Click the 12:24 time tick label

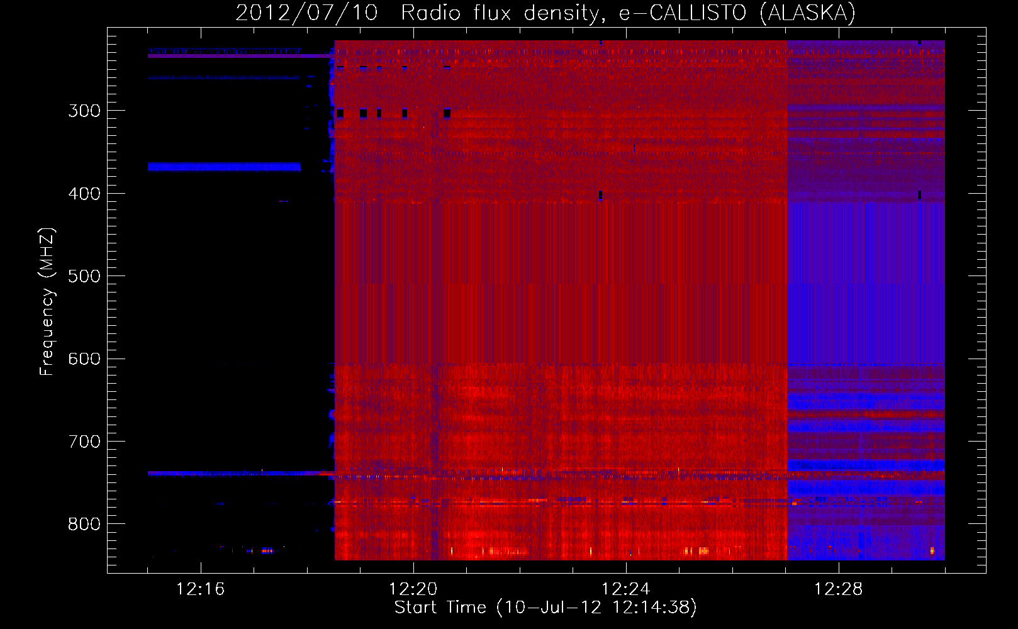(x=626, y=589)
